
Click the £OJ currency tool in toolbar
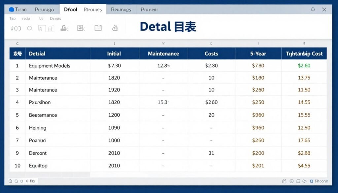pos(16,28)
